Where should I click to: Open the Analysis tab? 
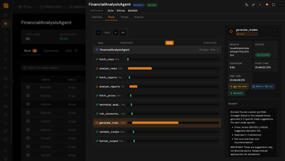coord(139,17)
